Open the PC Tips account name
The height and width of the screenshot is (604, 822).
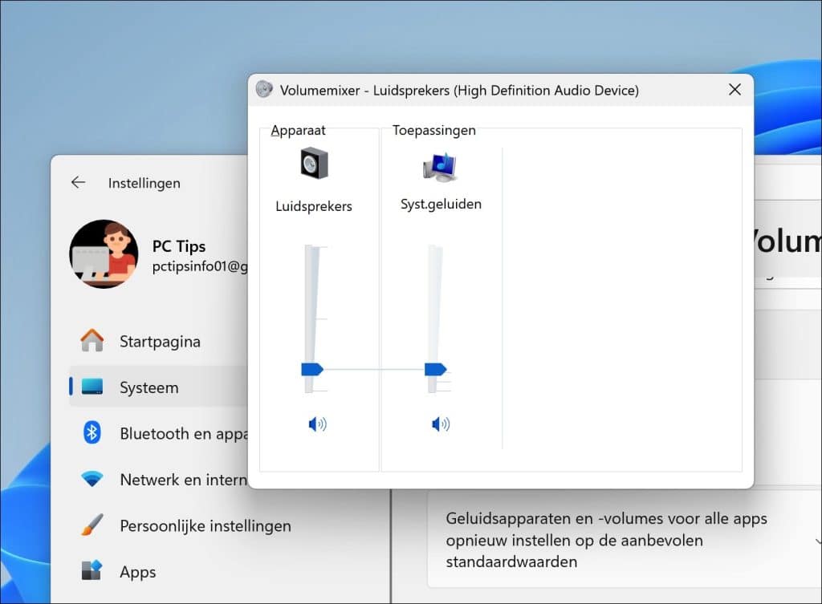click(179, 247)
